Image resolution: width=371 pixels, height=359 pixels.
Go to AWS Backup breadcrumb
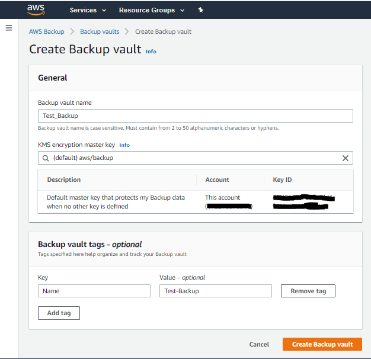47,31
